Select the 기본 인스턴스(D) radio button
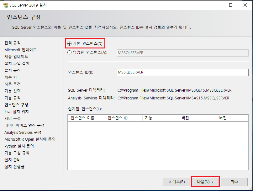The width and height of the screenshot is (253, 191). tap(69, 43)
